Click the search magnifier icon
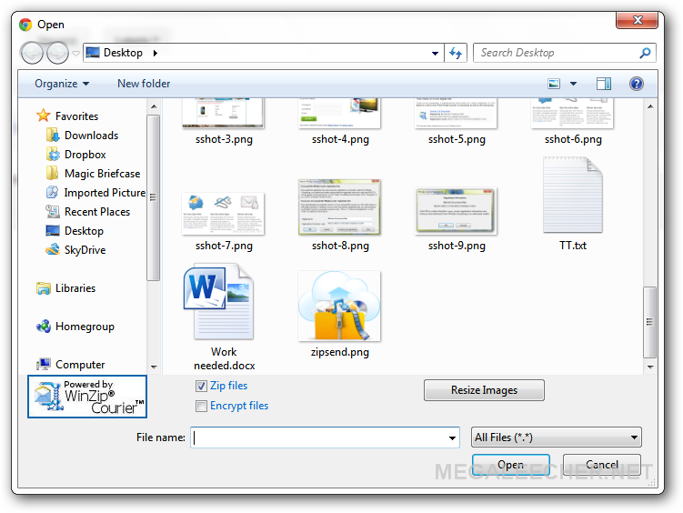The height and width of the screenshot is (513, 683). [645, 53]
